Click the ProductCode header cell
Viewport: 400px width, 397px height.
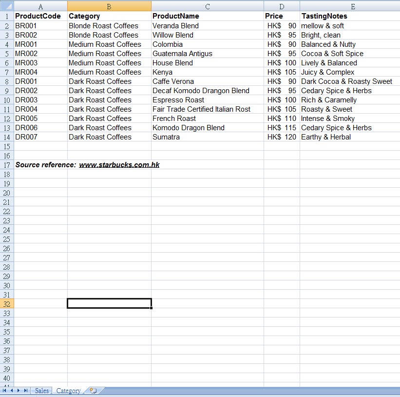coord(38,16)
